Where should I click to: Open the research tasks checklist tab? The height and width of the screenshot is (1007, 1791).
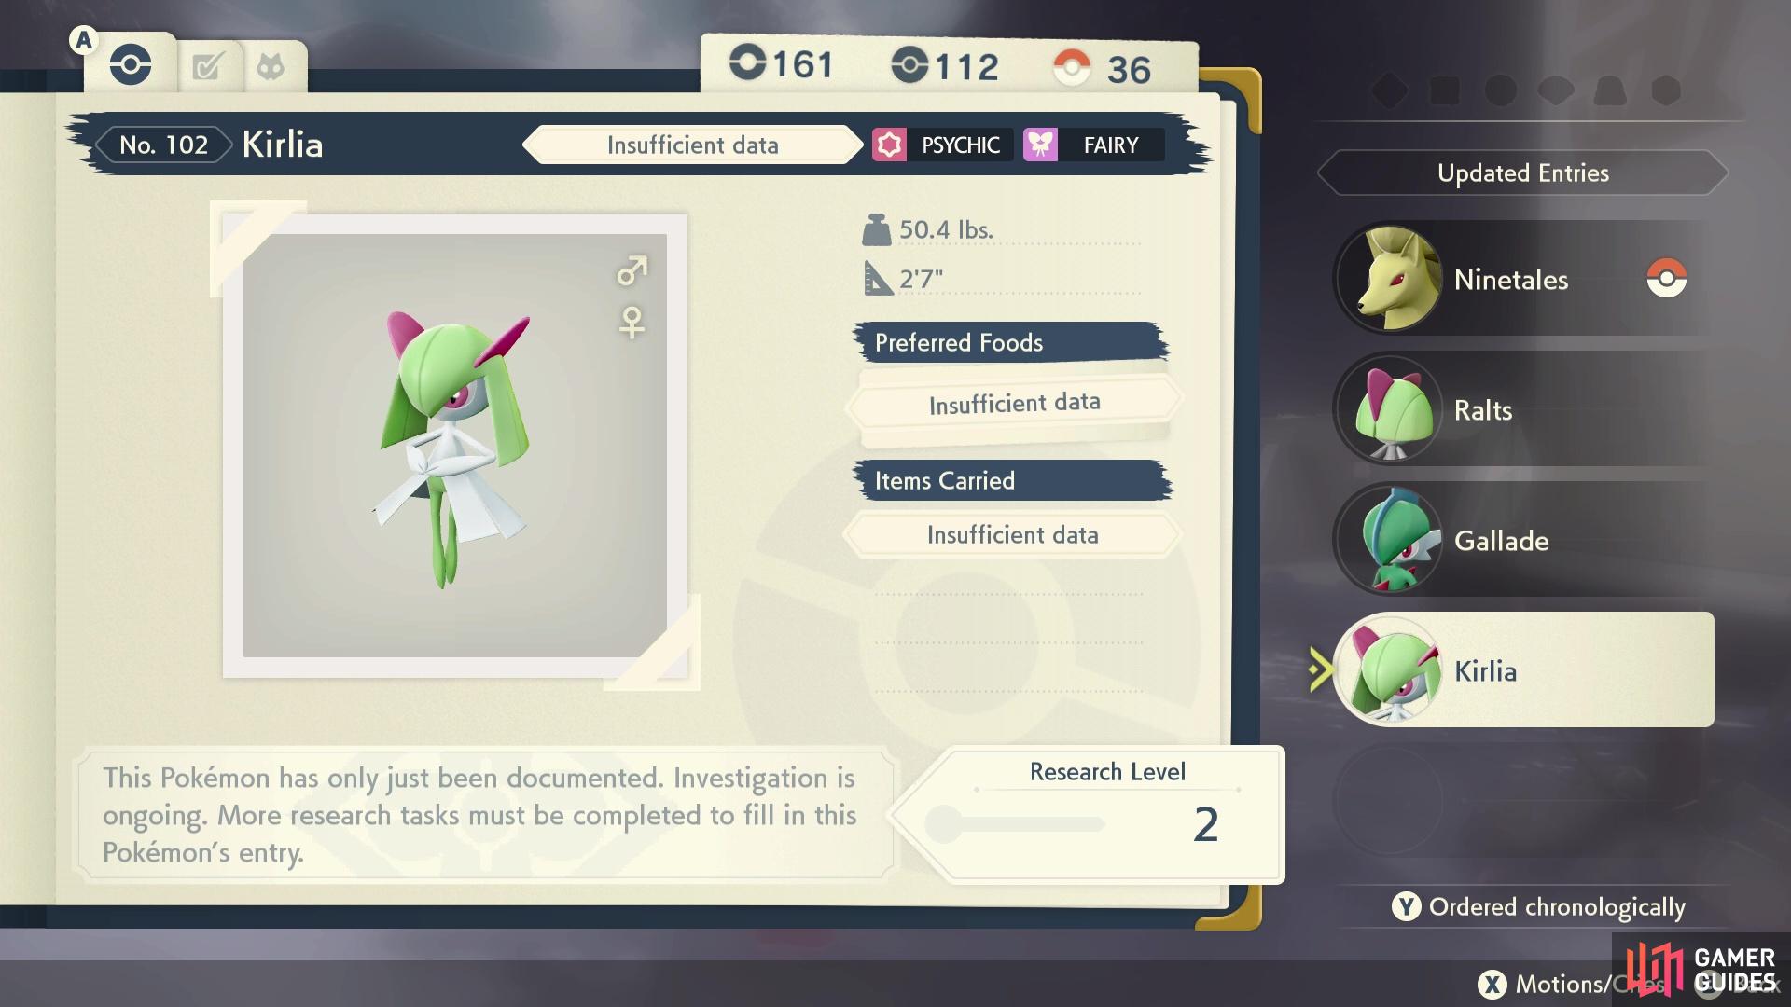[x=207, y=67]
